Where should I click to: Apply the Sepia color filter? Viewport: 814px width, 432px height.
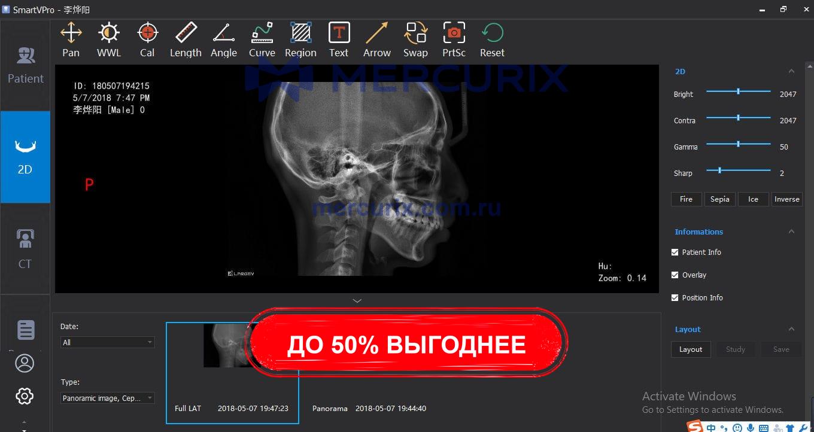(x=720, y=199)
